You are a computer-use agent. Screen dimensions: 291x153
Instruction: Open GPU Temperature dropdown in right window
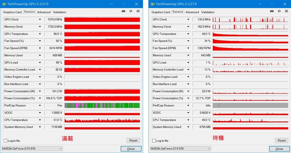click(188, 34)
